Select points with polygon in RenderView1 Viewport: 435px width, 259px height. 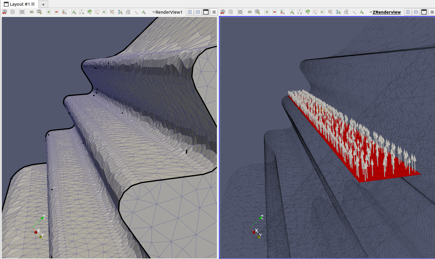pos(112,12)
